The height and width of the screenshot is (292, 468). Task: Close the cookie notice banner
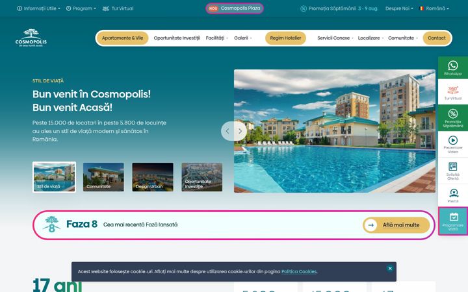pos(390,268)
